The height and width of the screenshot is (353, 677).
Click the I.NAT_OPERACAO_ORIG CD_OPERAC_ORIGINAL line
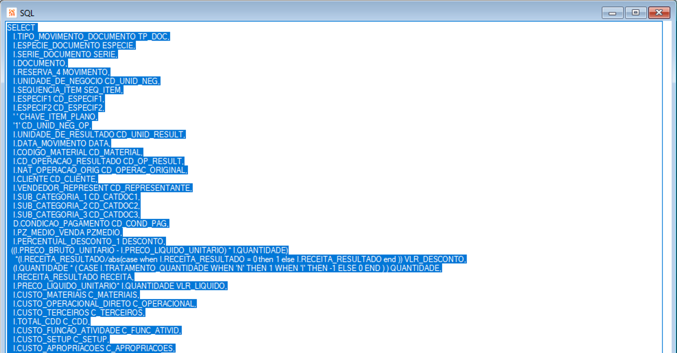click(x=100, y=170)
